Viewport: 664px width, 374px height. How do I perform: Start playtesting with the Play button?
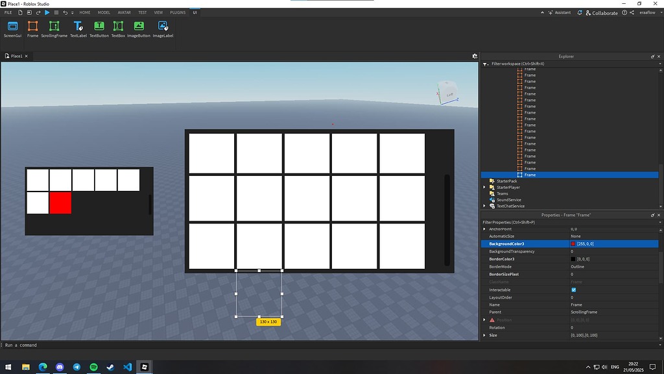tap(47, 12)
